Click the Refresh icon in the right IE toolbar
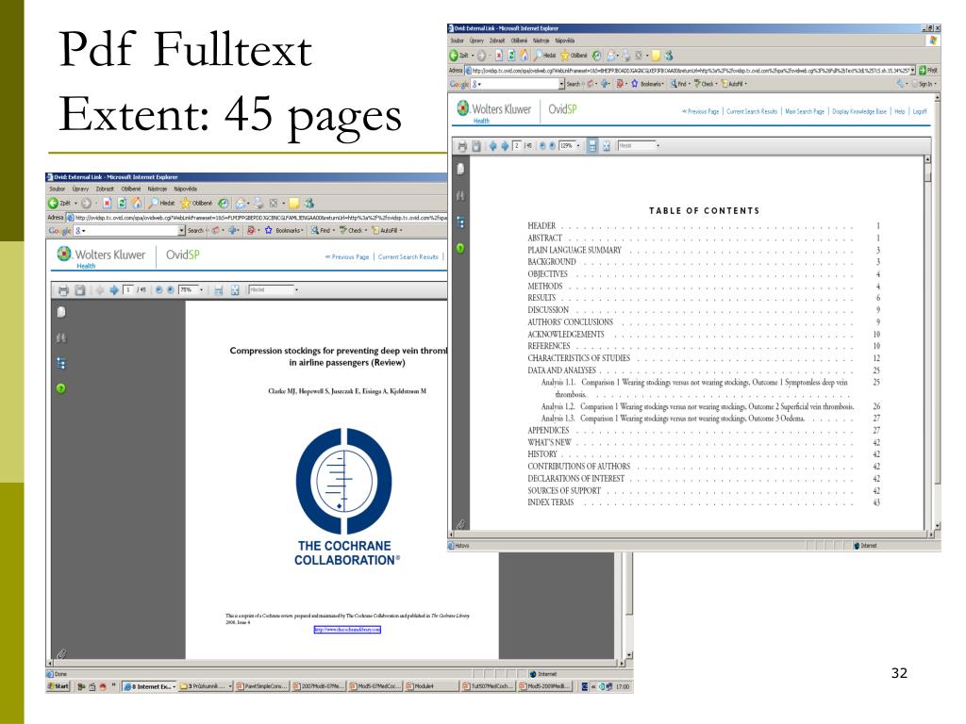966x724 pixels. pos(511,56)
